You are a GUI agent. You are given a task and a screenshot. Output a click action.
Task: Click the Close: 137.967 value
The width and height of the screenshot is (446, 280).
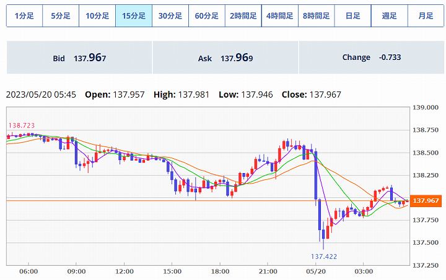[312, 95]
